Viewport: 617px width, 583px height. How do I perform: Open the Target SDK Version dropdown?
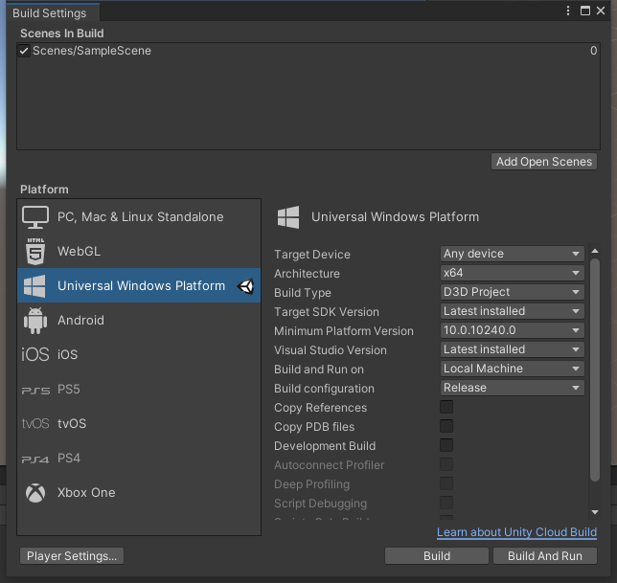512,311
